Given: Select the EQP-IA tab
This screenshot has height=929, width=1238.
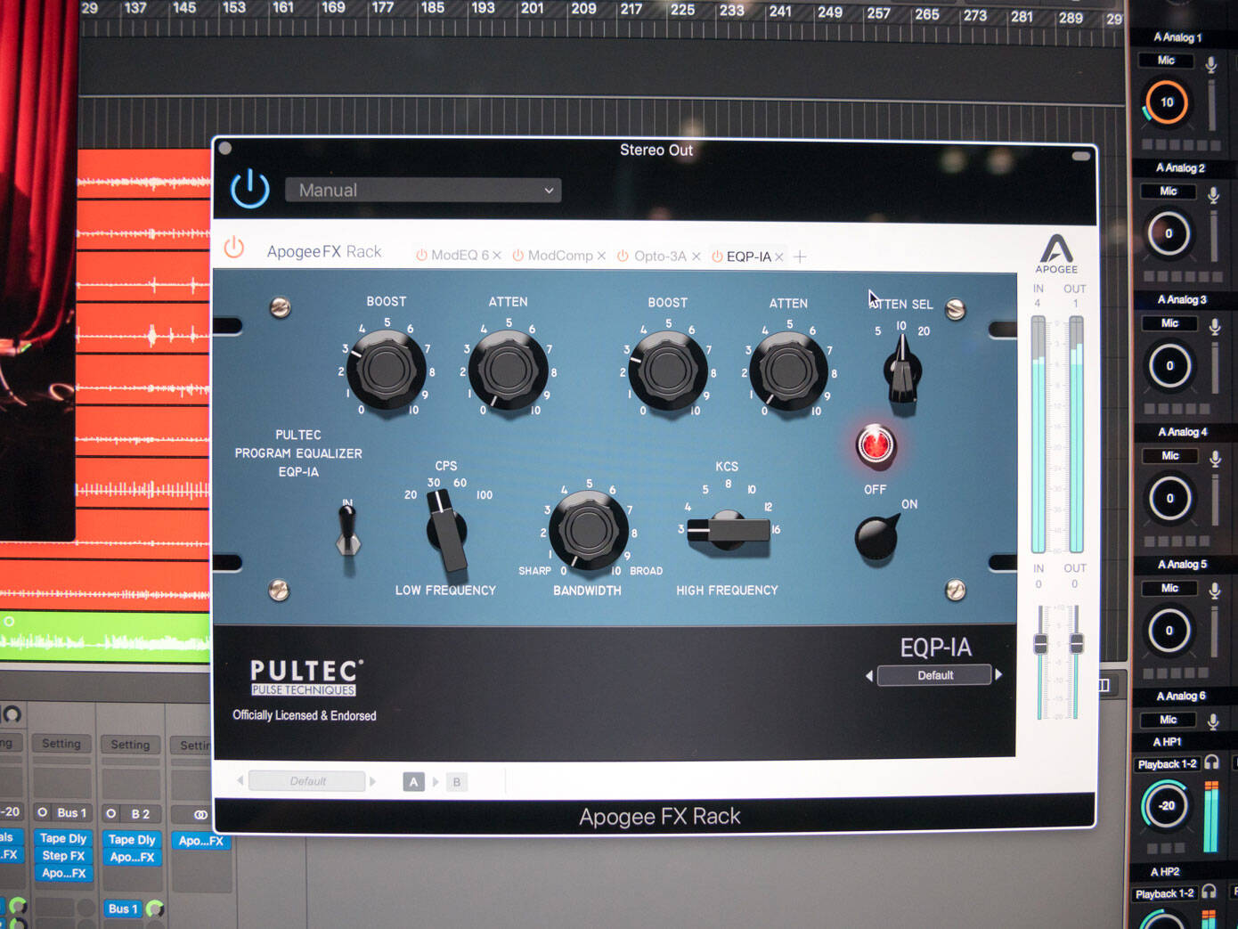Looking at the screenshot, I should tap(748, 257).
